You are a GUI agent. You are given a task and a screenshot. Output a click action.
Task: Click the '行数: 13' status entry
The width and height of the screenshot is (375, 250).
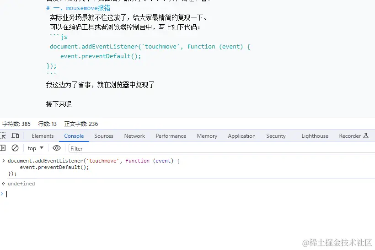tap(47, 124)
